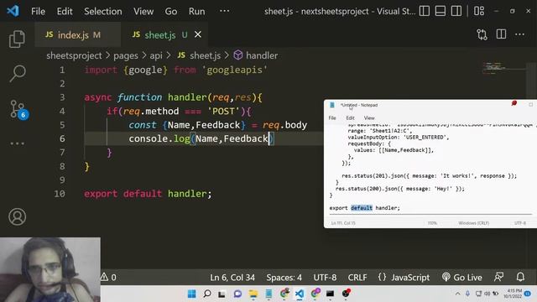This screenshot has width=537, height=302.
Task: Open the File menu
Action: click(x=38, y=11)
